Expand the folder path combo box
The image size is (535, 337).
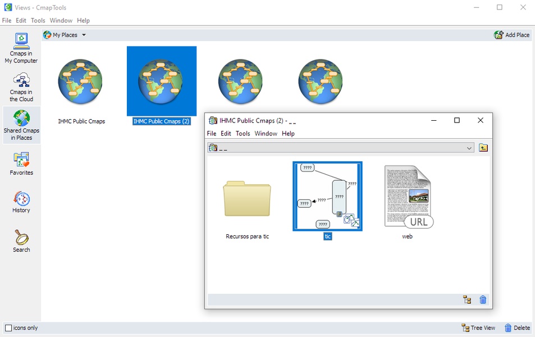[x=469, y=148]
